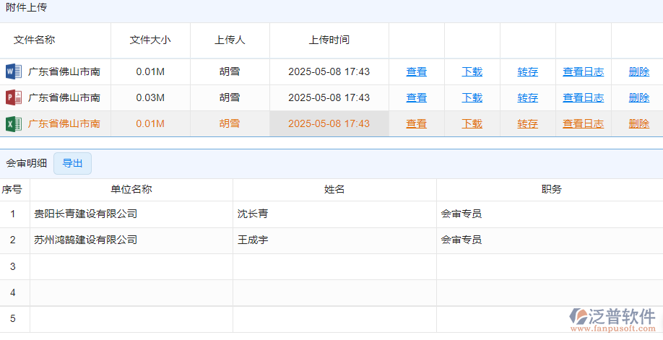Download the Word document attachment
Image resolution: width=663 pixels, height=340 pixels.
coord(472,71)
